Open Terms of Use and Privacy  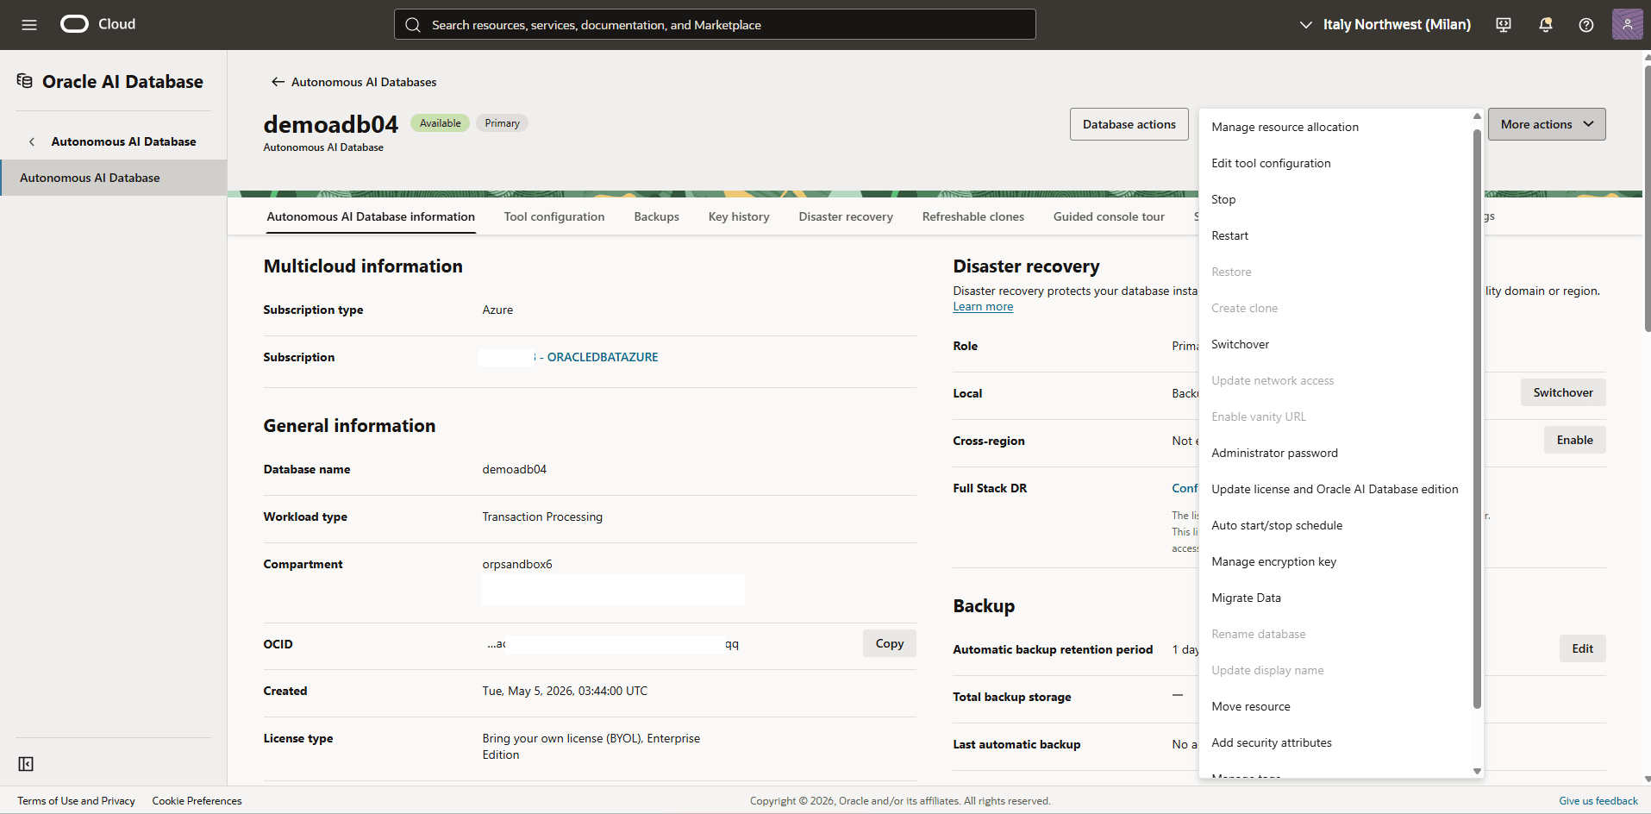76,801
